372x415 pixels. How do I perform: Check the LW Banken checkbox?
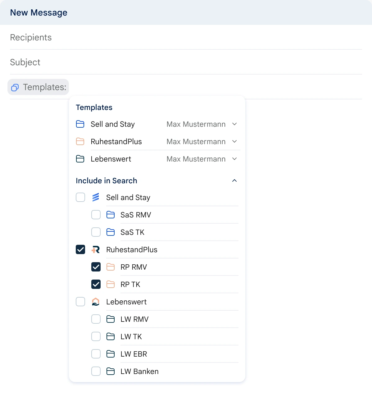point(96,371)
